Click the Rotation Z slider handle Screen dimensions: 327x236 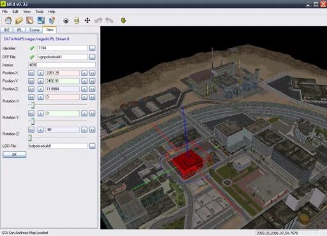(x=30, y=138)
